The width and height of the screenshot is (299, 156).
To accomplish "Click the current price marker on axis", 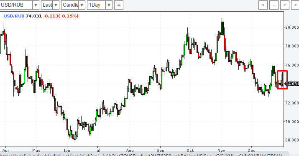I will point(291,84).
